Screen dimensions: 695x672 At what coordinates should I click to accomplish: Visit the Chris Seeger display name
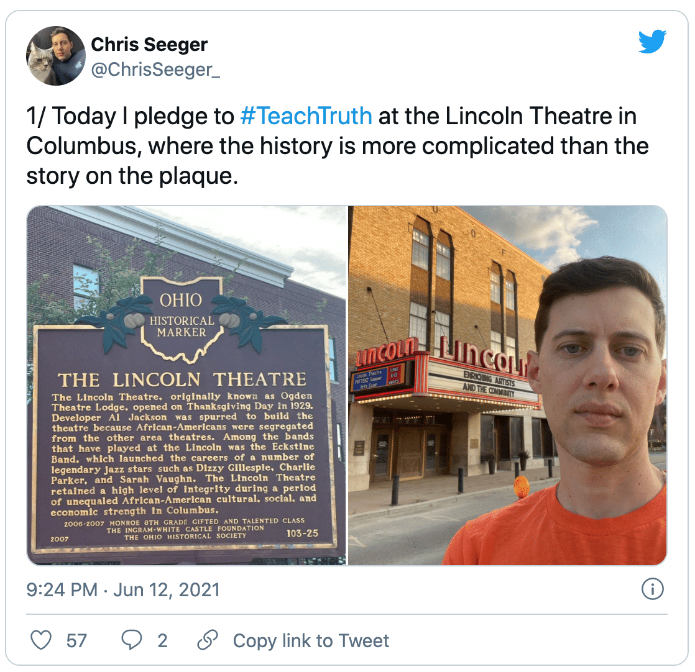[x=149, y=44]
